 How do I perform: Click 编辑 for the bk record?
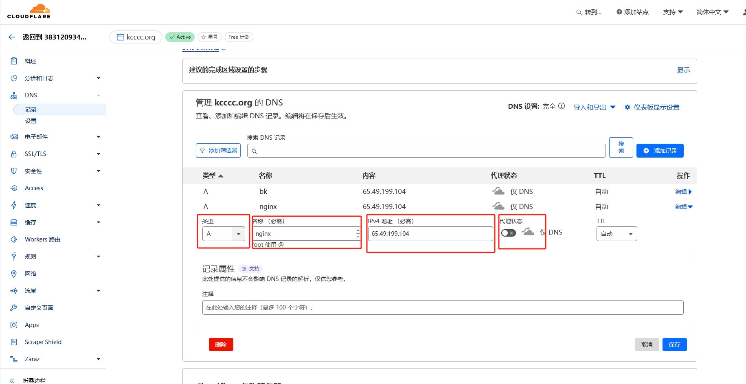[x=683, y=192]
